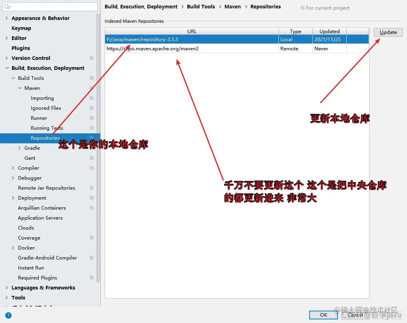
Task: Select remote repo.maven.apache.org/maven2 repository row
Action: pos(237,49)
